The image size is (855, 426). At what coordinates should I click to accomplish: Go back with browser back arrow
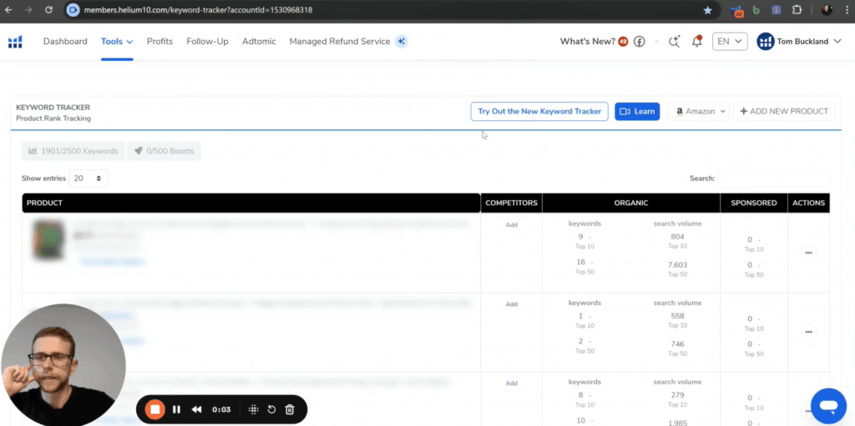point(8,10)
